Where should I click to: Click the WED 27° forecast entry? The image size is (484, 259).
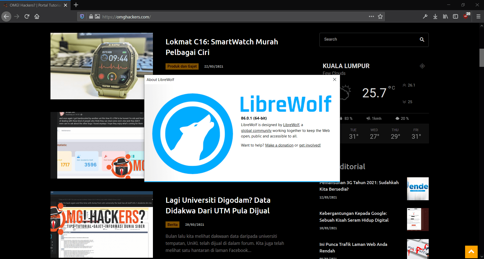coord(374,134)
